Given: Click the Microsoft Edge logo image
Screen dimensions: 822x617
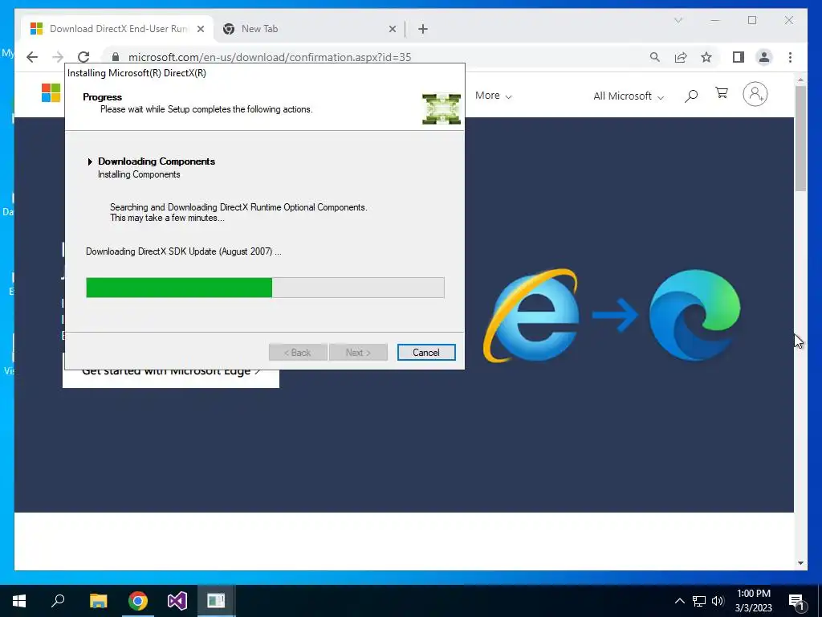Looking at the screenshot, I should [694, 315].
